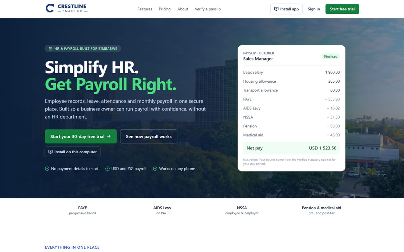The image size is (404, 252).
Task: Open the Pricing page link
Action: tap(165, 9)
